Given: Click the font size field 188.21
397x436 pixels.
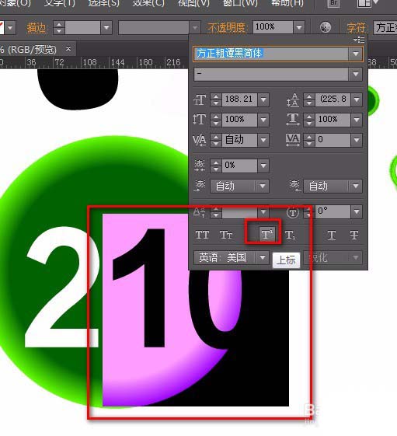Looking at the screenshot, I should click(x=239, y=99).
